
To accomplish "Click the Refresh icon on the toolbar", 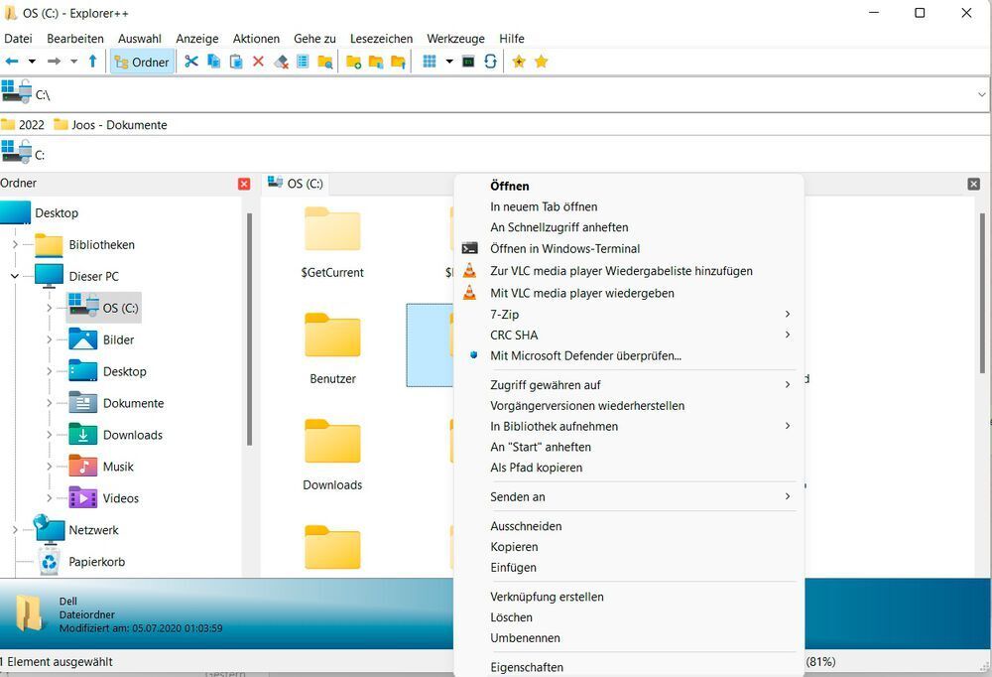I will coord(490,62).
